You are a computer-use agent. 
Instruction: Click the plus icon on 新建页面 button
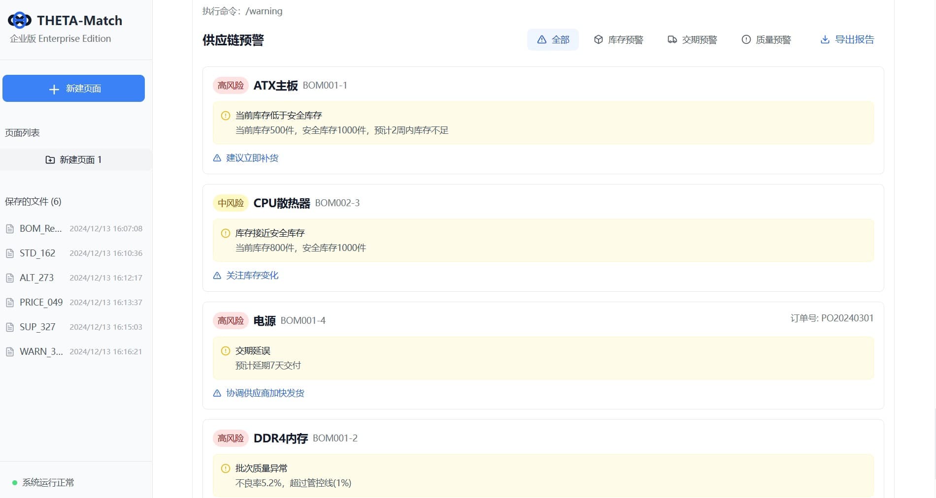tap(54, 89)
